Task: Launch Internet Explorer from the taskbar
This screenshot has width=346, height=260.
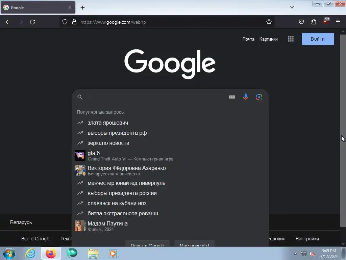Action: click(30, 253)
